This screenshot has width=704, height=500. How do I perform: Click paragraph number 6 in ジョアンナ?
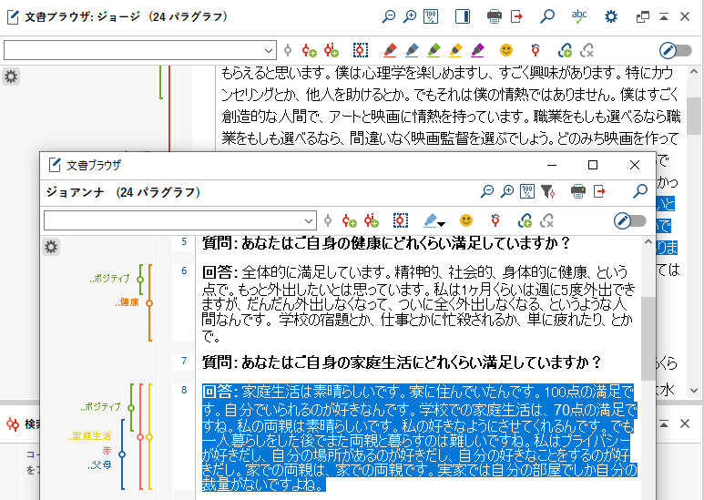pos(184,270)
